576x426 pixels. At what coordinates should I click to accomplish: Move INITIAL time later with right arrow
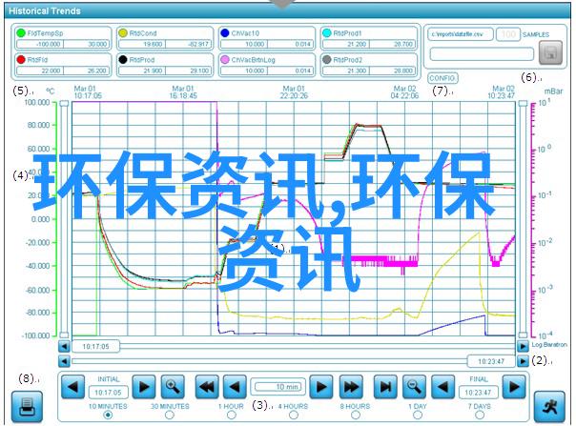coord(144,387)
